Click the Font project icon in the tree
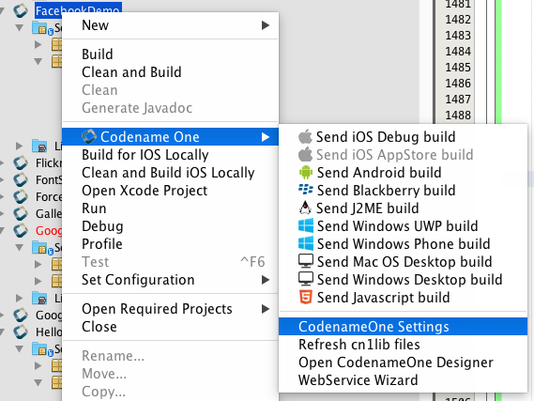 (21, 179)
